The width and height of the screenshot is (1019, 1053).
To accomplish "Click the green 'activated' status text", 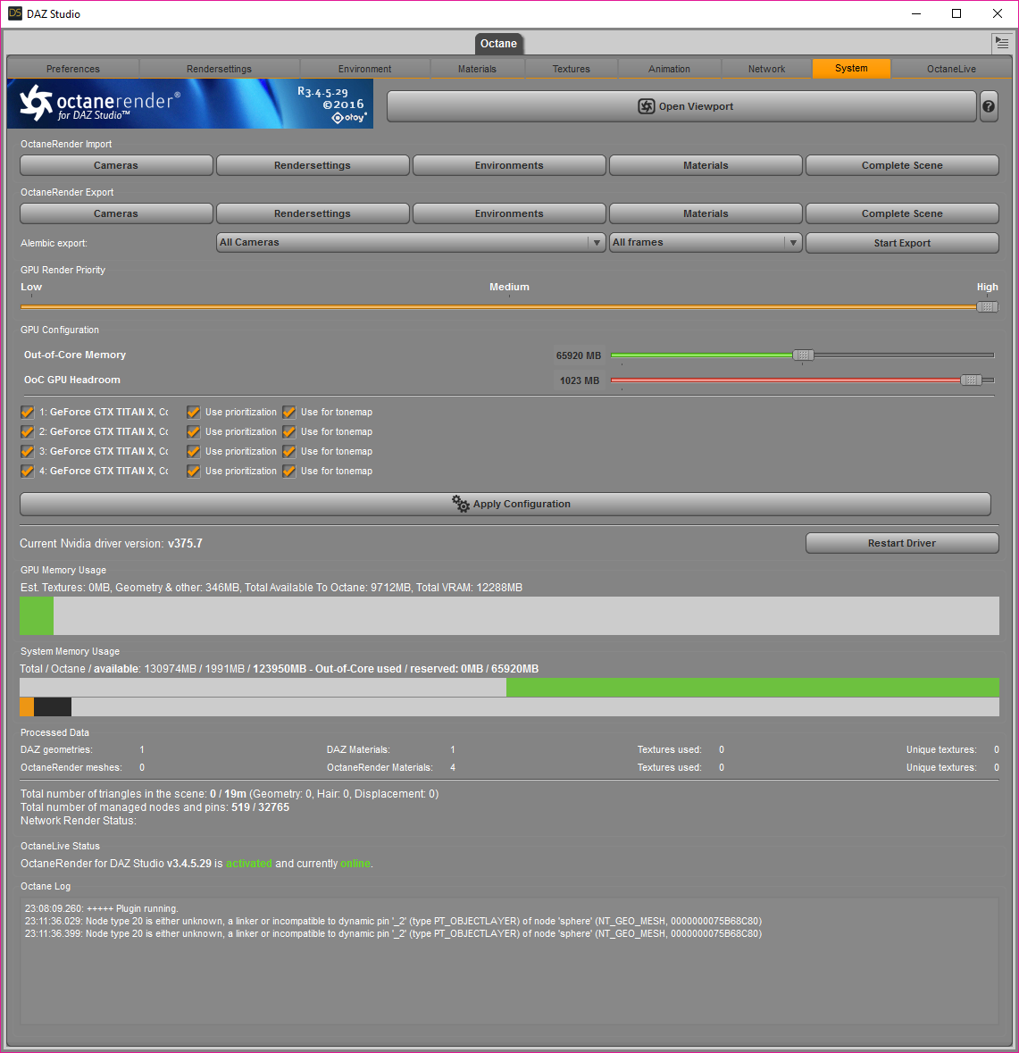I will click(248, 864).
